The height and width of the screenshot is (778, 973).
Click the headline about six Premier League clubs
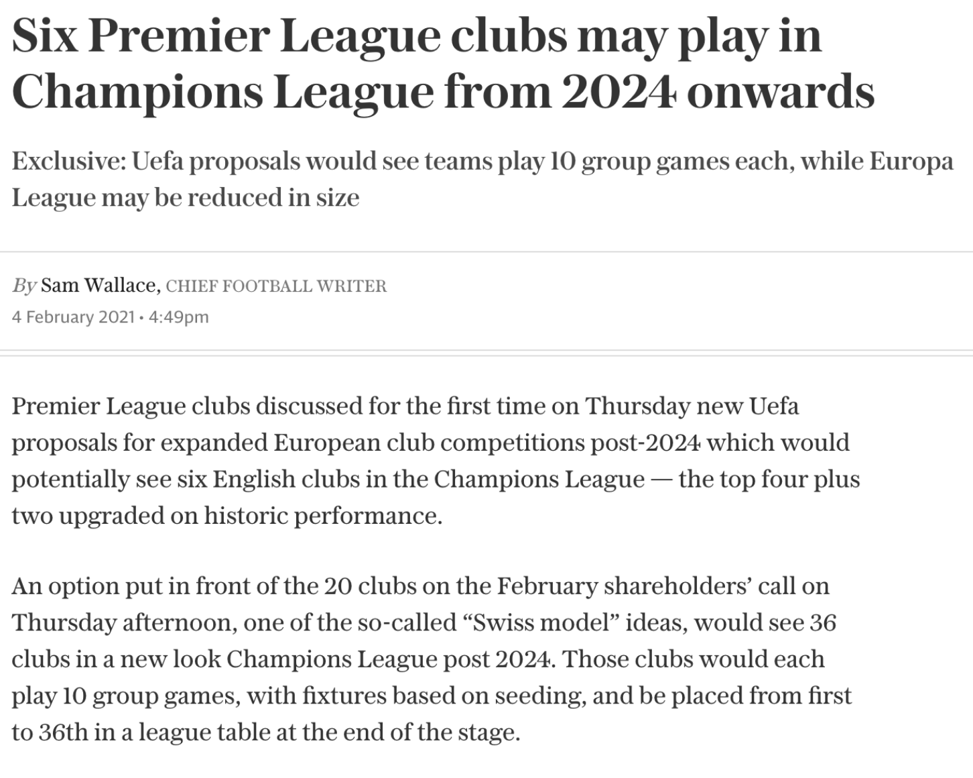(x=443, y=63)
